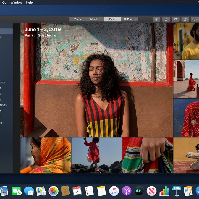
Task: Select the Days view tab
Action: click(x=112, y=19)
